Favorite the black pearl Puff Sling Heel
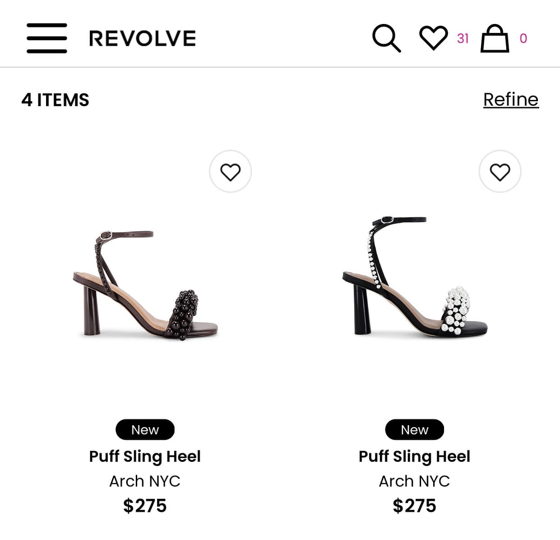The height and width of the screenshot is (540, 560). [x=500, y=172]
